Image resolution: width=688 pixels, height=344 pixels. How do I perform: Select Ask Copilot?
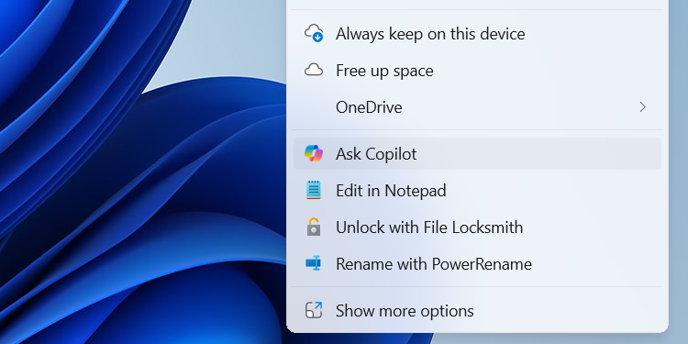tap(477, 154)
